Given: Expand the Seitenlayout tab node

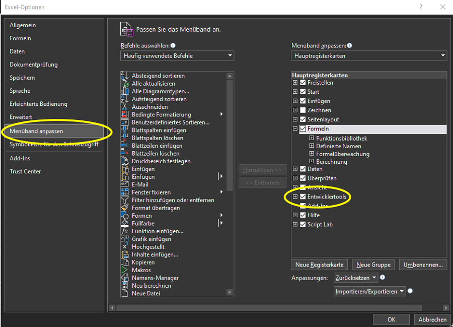Looking at the screenshot, I should pos(295,119).
